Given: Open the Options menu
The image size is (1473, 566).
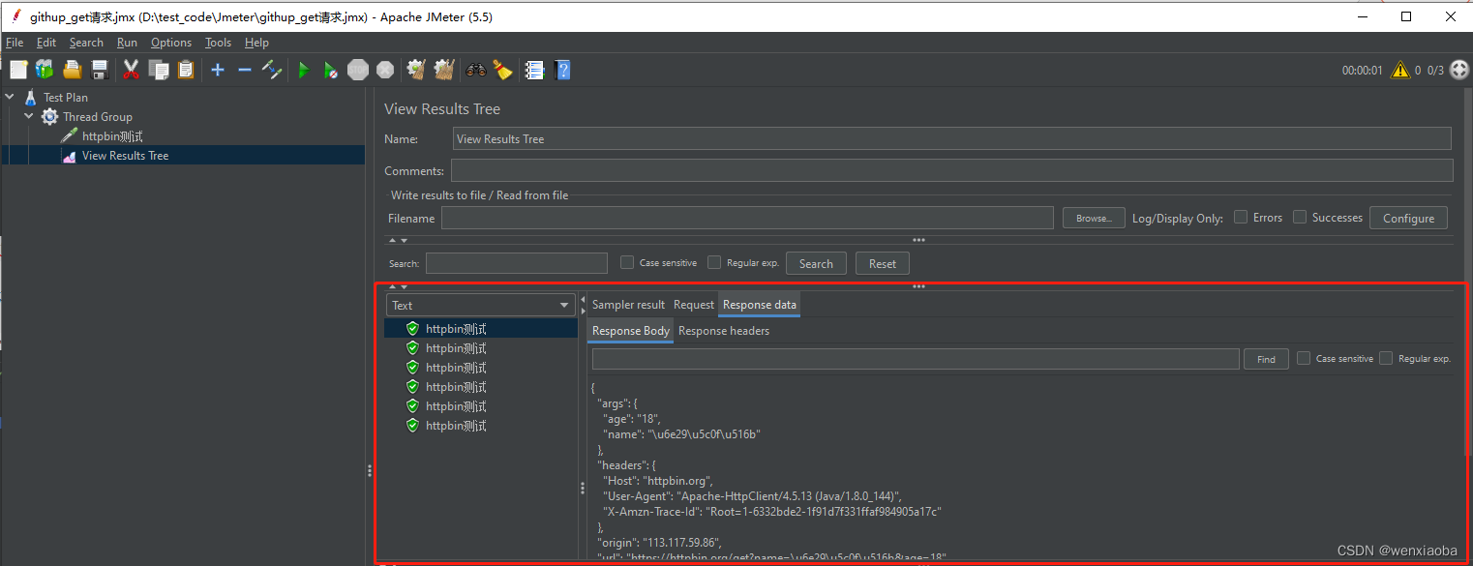Looking at the screenshot, I should click(x=170, y=43).
